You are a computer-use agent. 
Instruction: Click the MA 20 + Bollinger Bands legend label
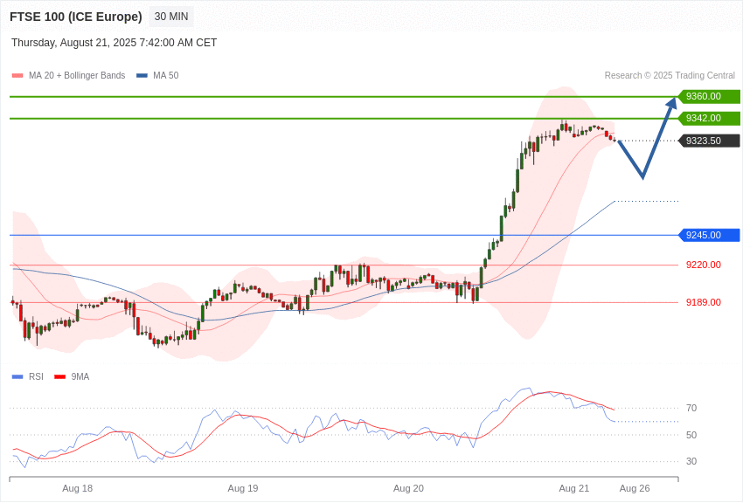pos(77,75)
